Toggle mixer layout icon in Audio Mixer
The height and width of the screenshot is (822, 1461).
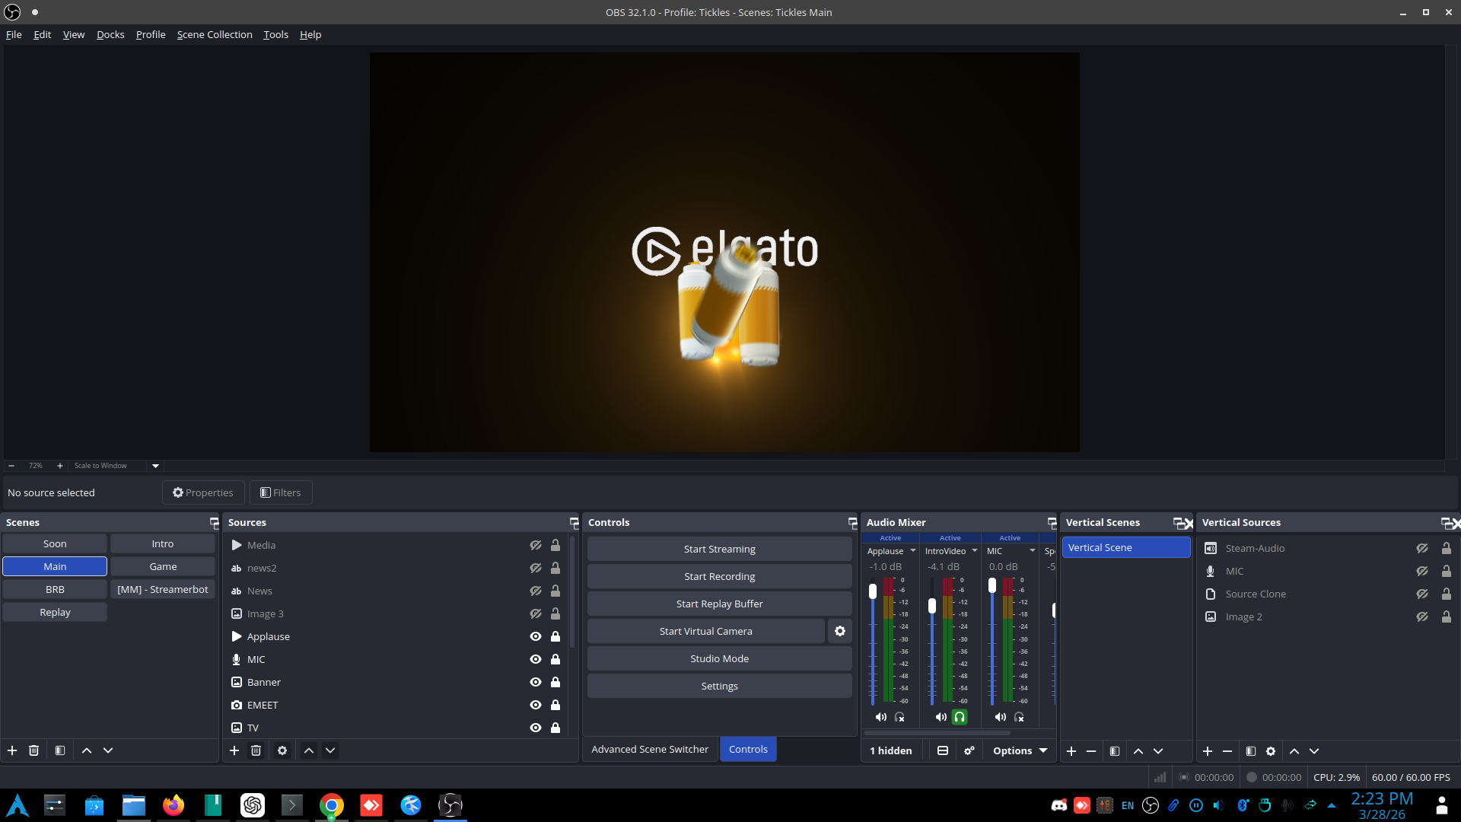click(943, 750)
